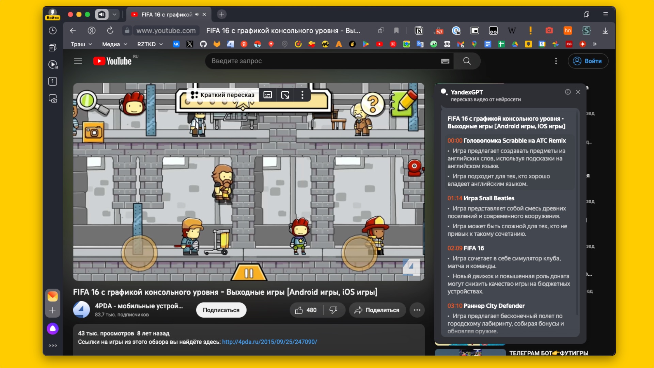The width and height of the screenshot is (654, 368).
Task: Select the FIFA 16 с графикой tab
Action: [169, 14]
